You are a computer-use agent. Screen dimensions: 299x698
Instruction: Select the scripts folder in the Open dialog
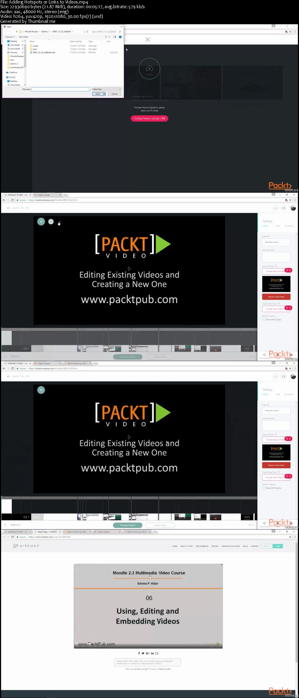click(34, 46)
